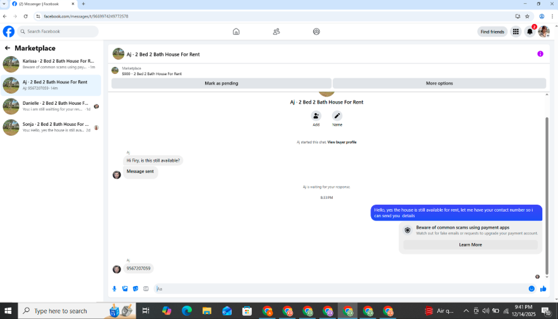
Task: Click the Find friends button
Action: 492,32
